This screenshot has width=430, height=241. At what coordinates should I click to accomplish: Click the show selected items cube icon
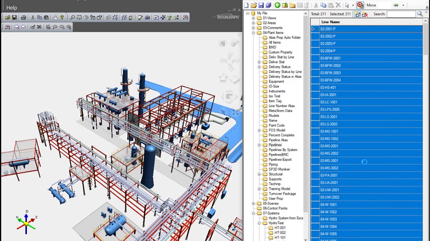358,14
